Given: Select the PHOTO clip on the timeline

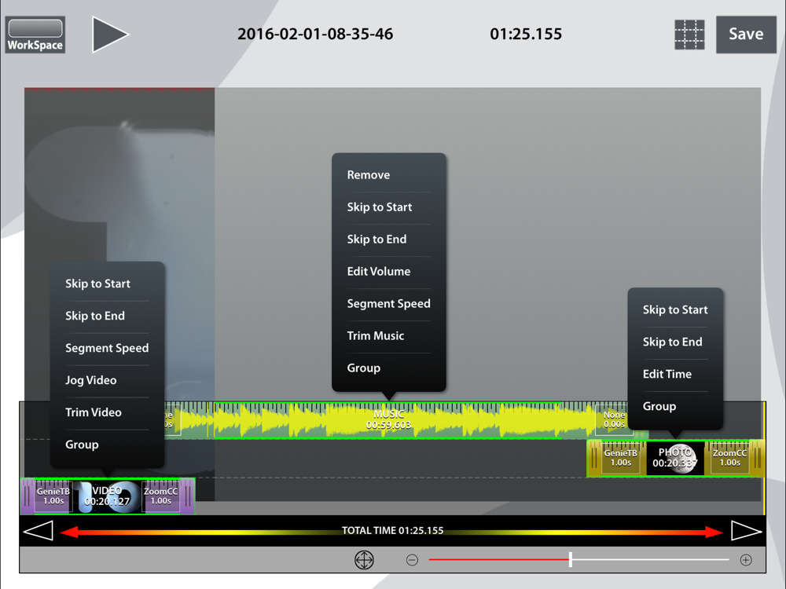Looking at the screenshot, I should coord(674,459).
